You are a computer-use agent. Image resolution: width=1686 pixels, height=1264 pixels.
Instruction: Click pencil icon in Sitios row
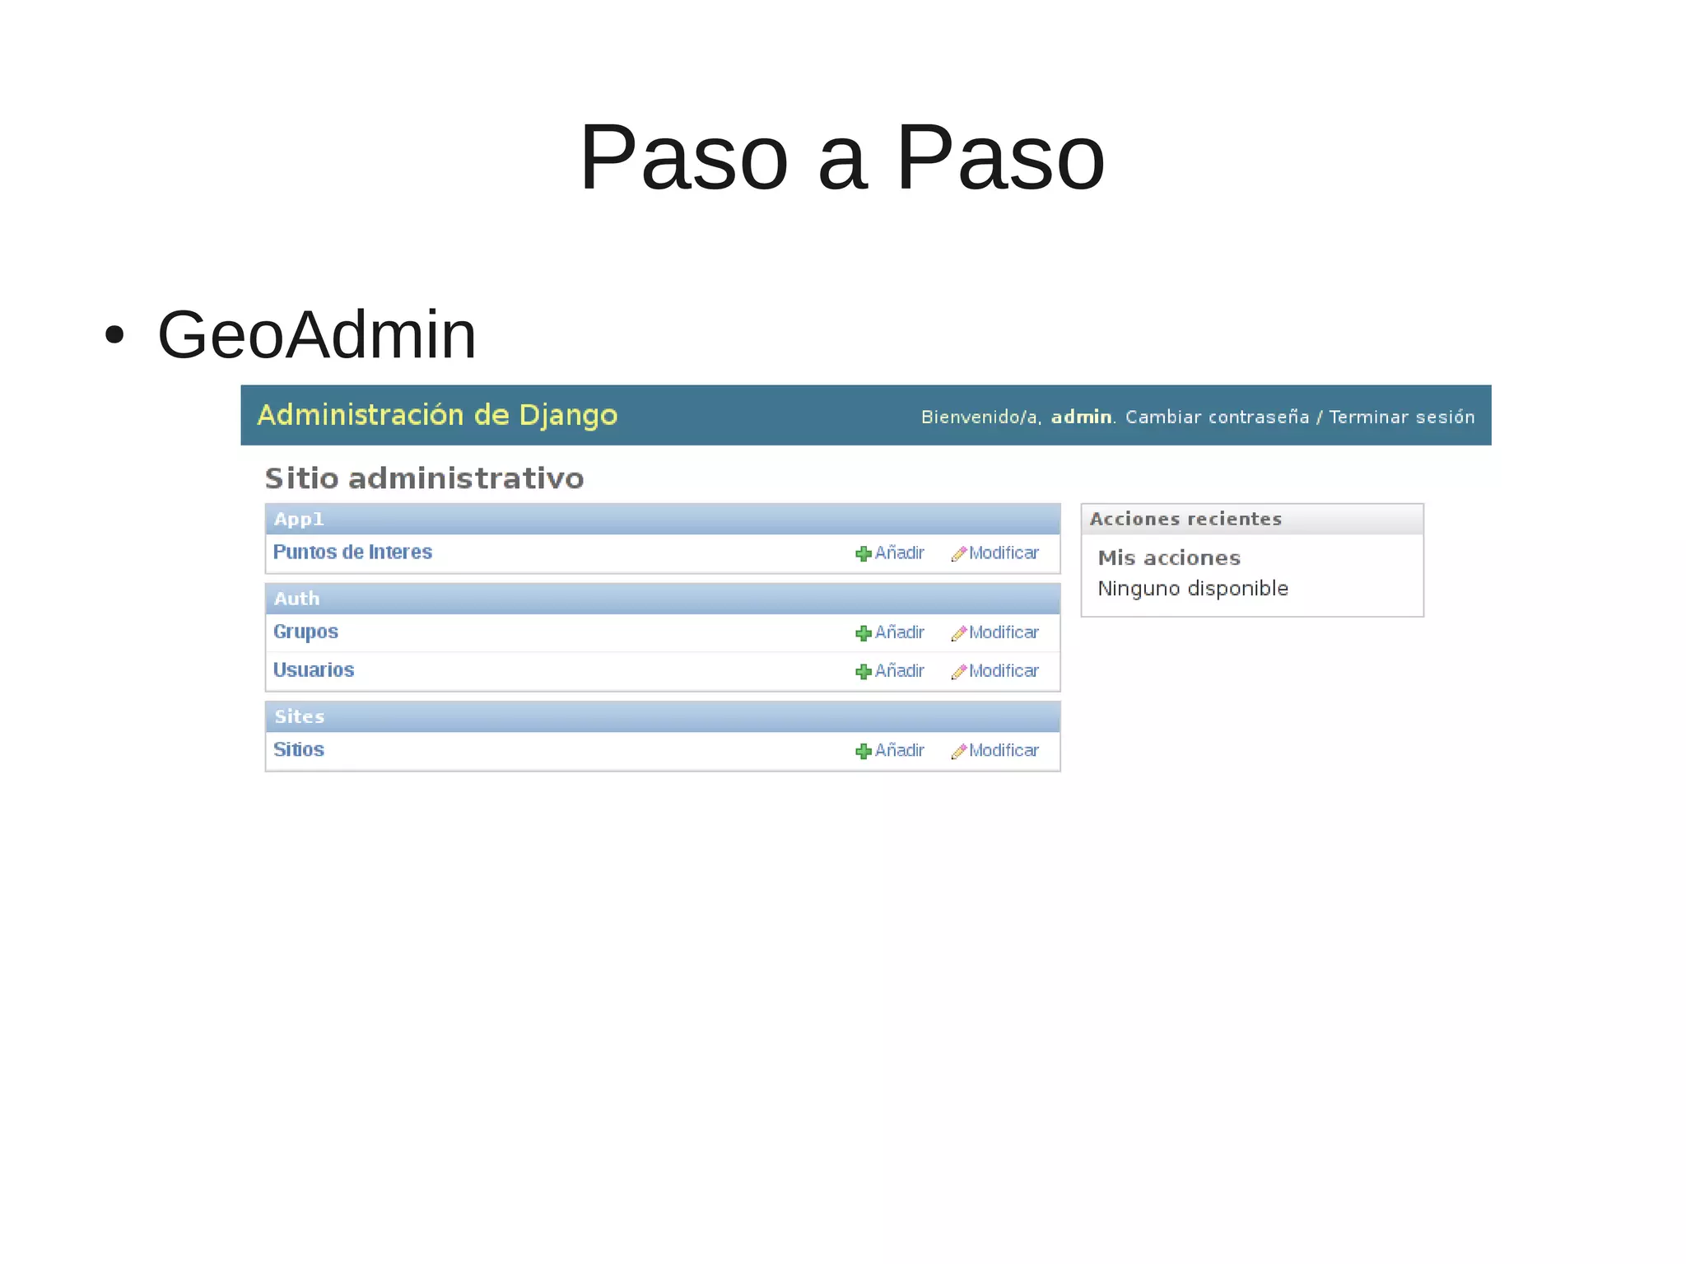coord(958,751)
